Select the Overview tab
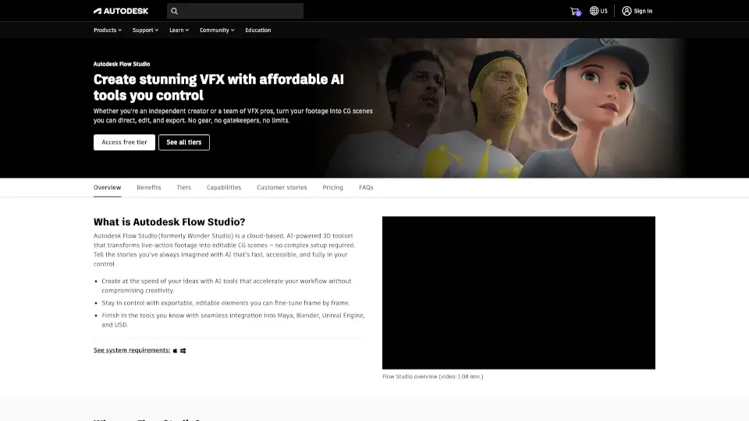Image resolution: width=749 pixels, height=421 pixels. point(107,187)
